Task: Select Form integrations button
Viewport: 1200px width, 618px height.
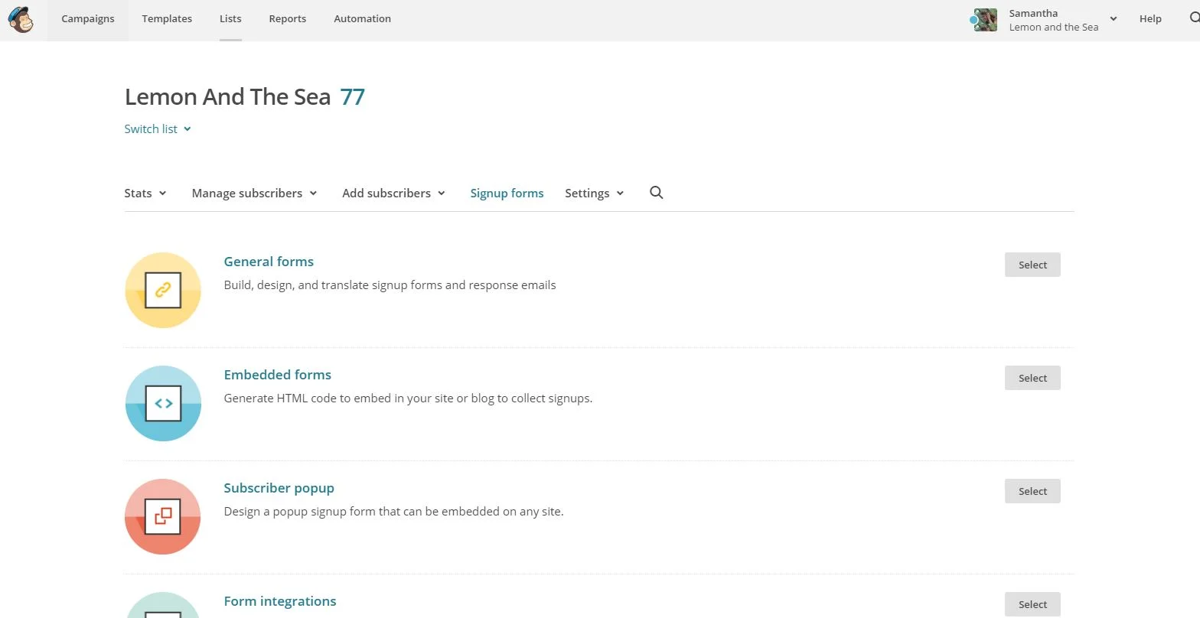Action: pyautogui.click(x=1032, y=604)
